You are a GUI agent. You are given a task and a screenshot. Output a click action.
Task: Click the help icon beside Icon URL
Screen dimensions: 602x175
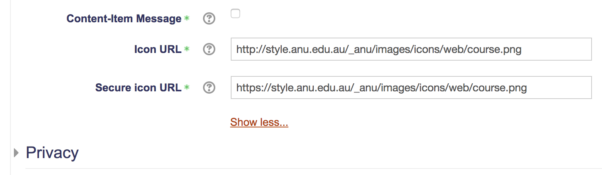click(x=209, y=49)
